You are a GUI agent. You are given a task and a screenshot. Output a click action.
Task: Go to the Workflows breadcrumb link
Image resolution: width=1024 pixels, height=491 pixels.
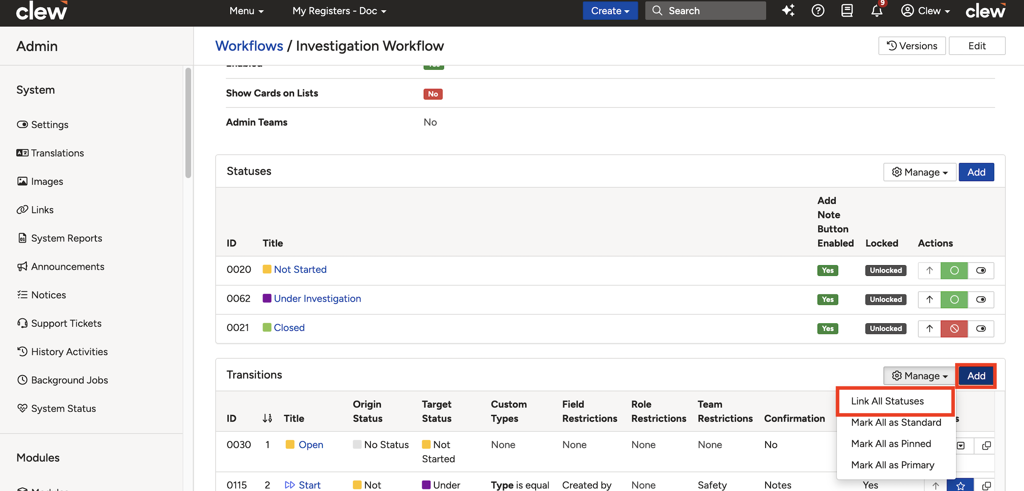click(249, 46)
